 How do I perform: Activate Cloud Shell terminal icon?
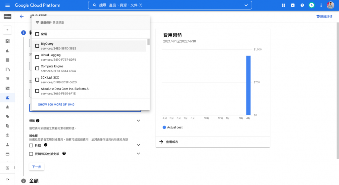coord(293,5)
